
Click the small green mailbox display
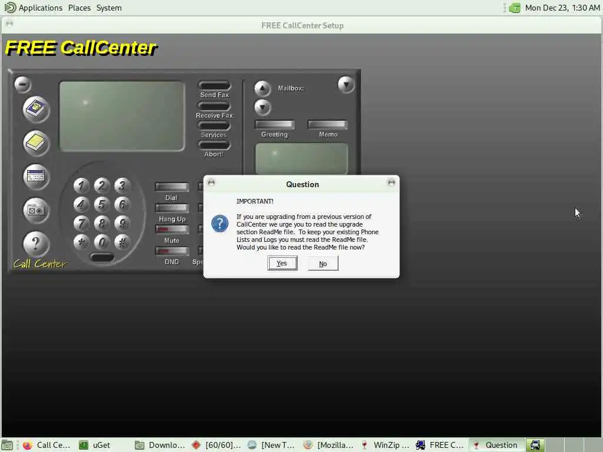[x=301, y=159]
